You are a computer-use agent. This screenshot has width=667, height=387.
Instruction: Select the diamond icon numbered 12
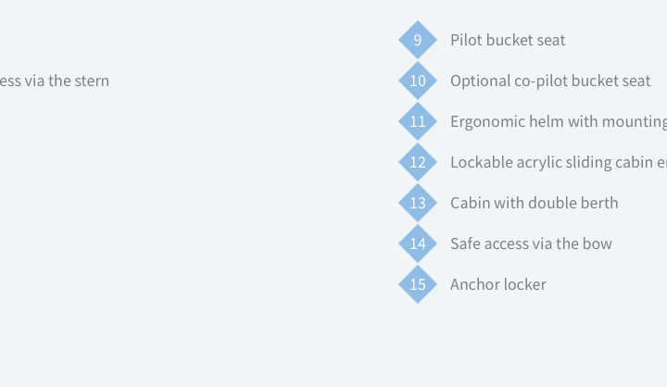pos(418,162)
